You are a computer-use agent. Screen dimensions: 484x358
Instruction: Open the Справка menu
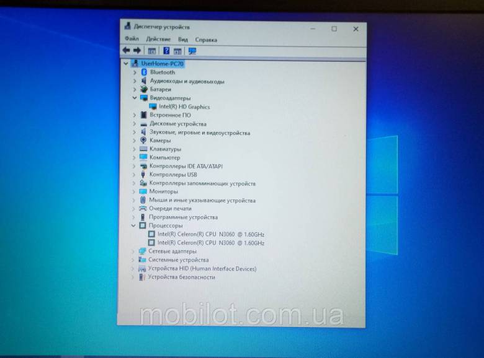206,40
